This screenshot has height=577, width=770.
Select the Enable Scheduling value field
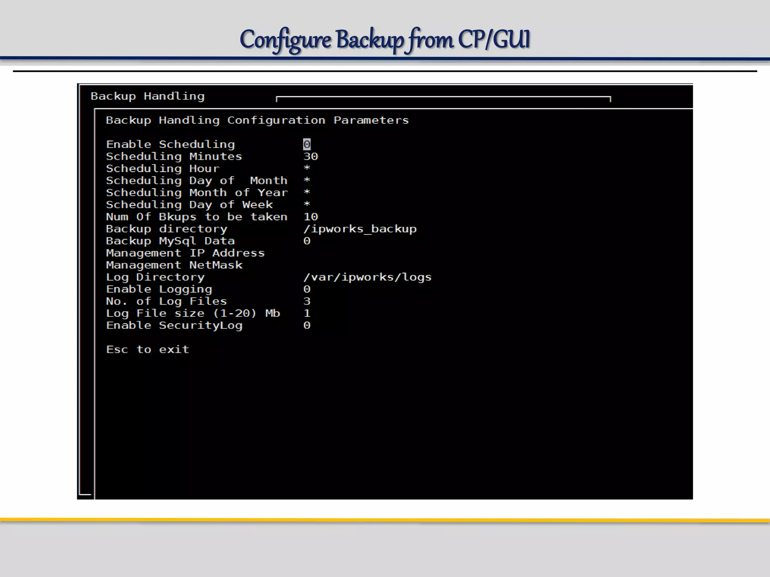(307, 144)
